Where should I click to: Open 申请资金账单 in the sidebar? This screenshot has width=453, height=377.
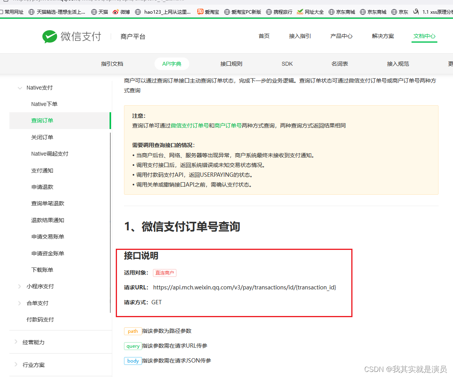pyautogui.click(x=48, y=253)
